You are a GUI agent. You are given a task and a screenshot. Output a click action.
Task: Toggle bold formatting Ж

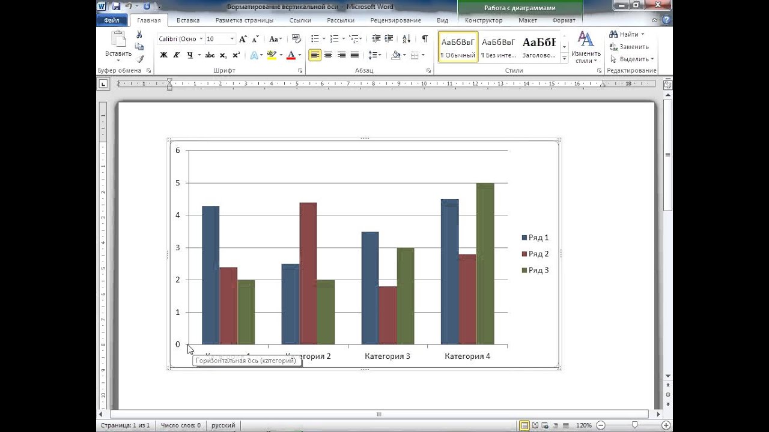tap(163, 55)
